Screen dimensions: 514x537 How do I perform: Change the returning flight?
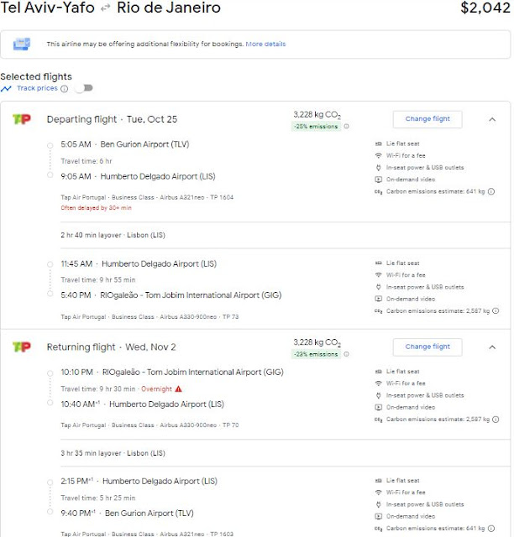(x=427, y=347)
